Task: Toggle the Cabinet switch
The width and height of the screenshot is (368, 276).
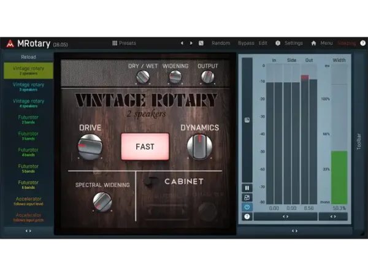Action: coord(150,182)
